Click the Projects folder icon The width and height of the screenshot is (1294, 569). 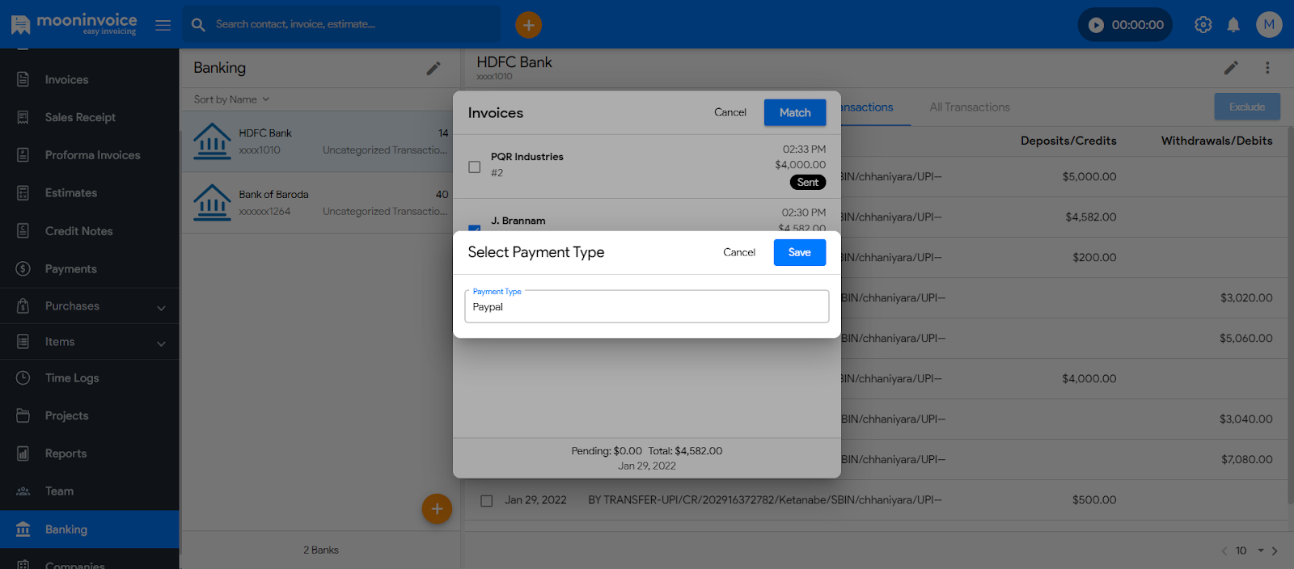23,415
